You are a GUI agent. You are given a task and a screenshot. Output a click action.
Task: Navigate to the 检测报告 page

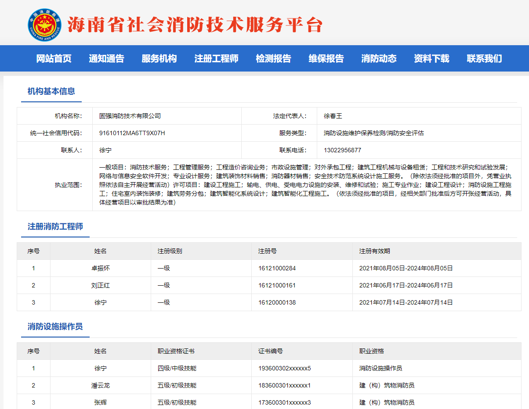pyautogui.click(x=273, y=58)
